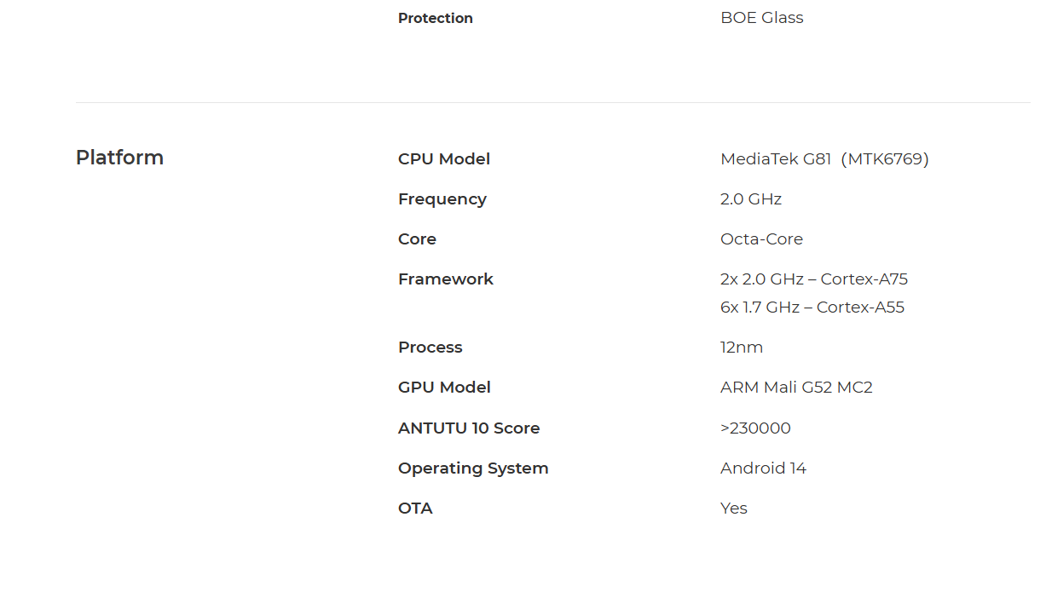Select the OTA label
1046x592 pixels.
(415, 509)
